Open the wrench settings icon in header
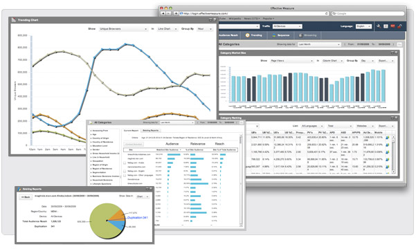The image size is (416, 249). click(x=379, y=26)
